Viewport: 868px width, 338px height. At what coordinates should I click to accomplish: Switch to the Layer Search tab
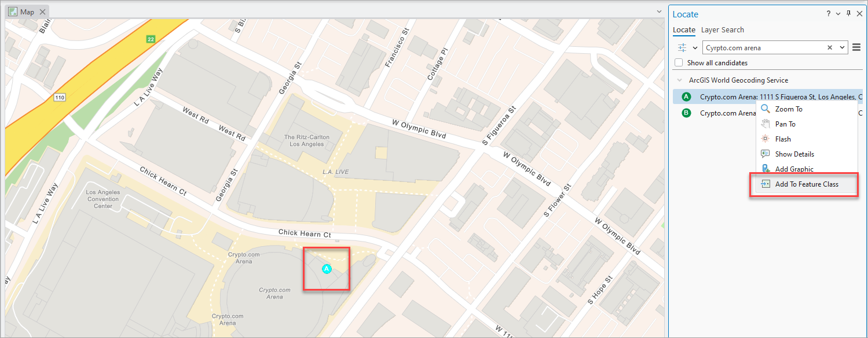tap(722, 29)
